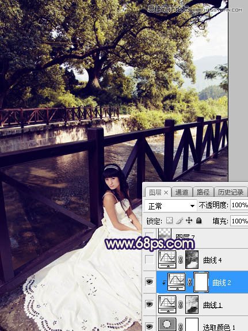Select the 曲线 4 layer name
The image size is (248, 331).
[212, 260]
